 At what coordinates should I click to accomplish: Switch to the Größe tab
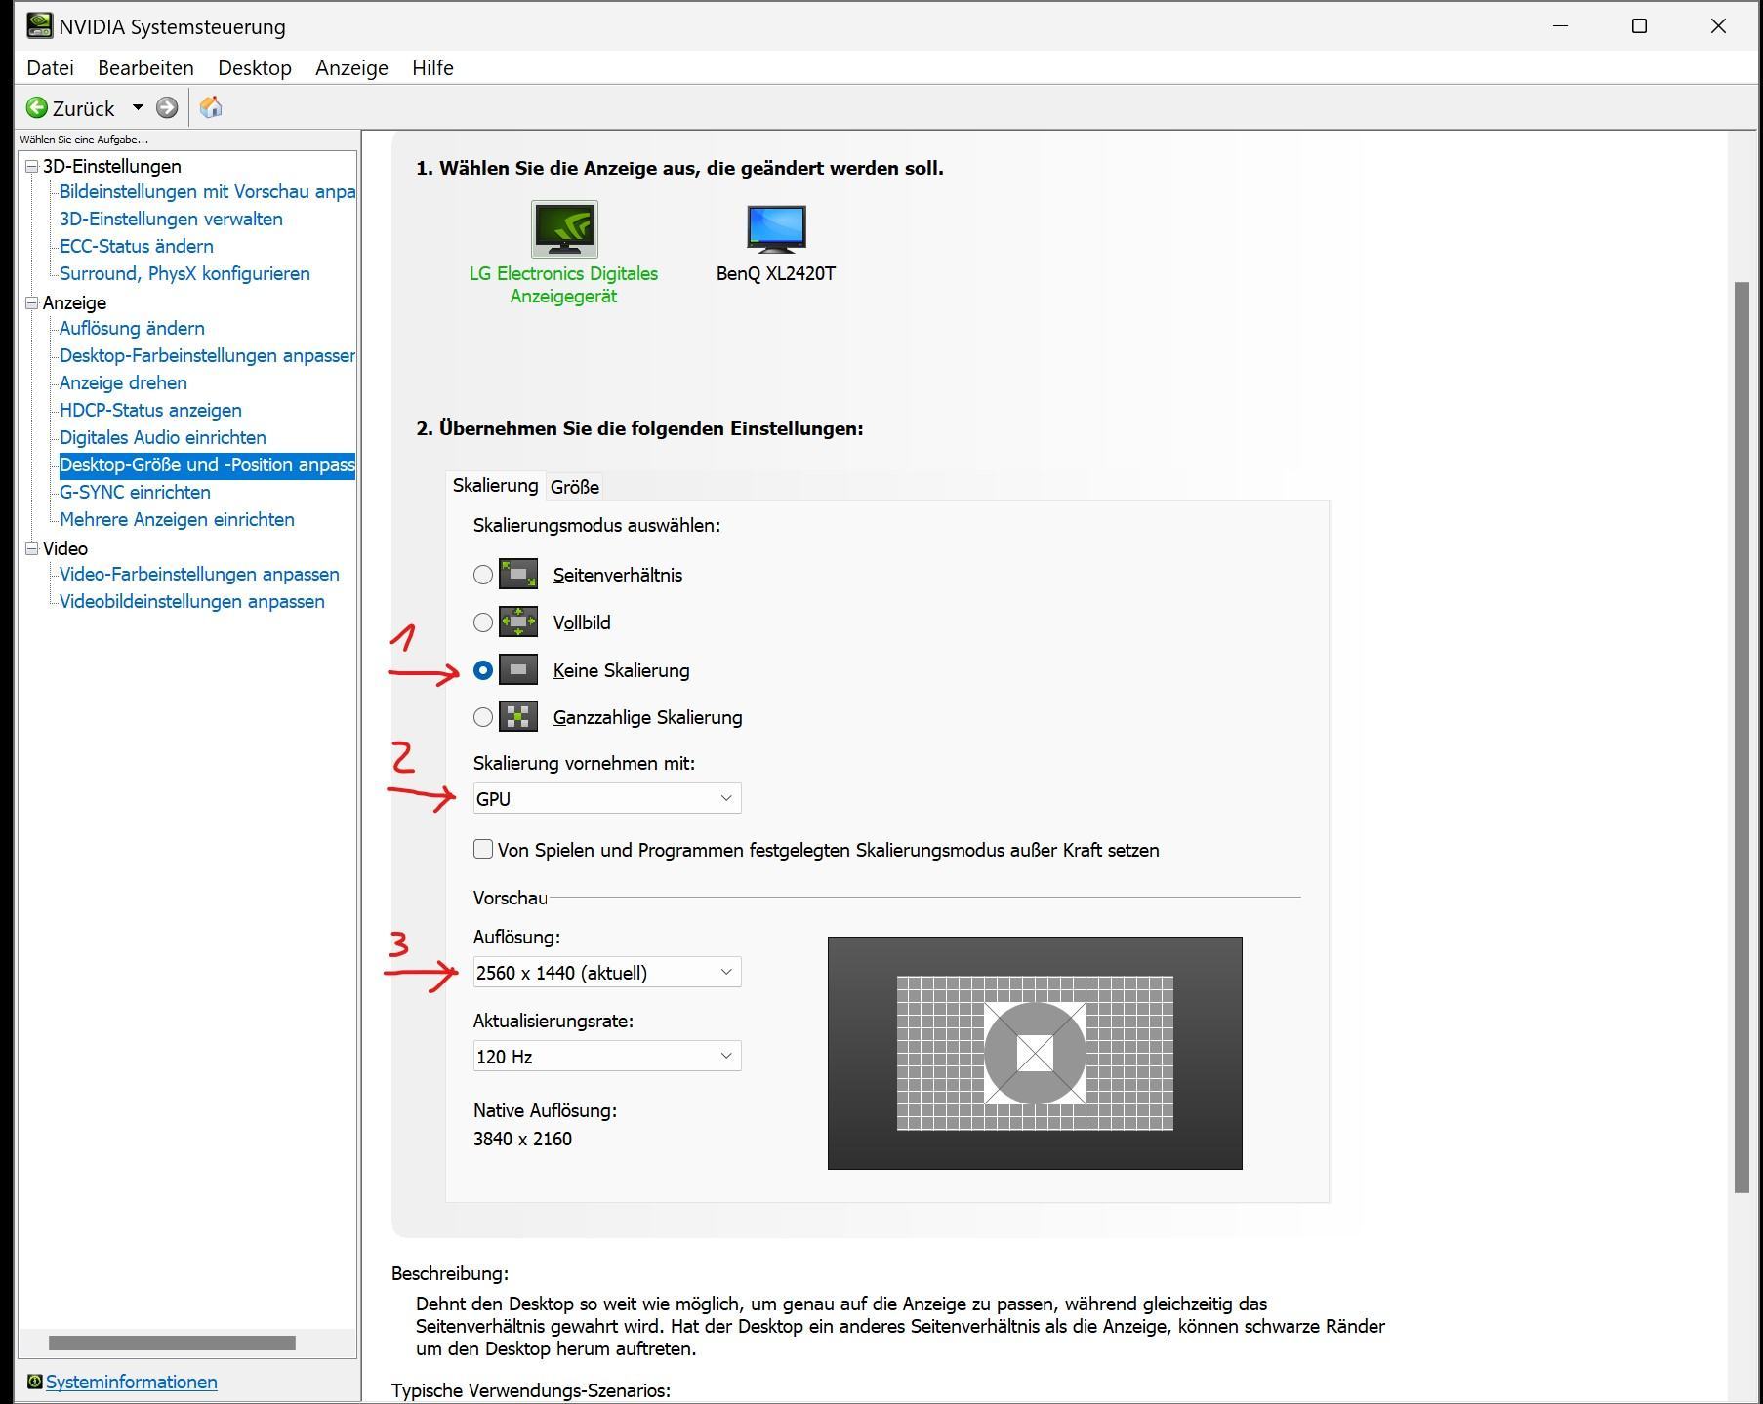575,487
